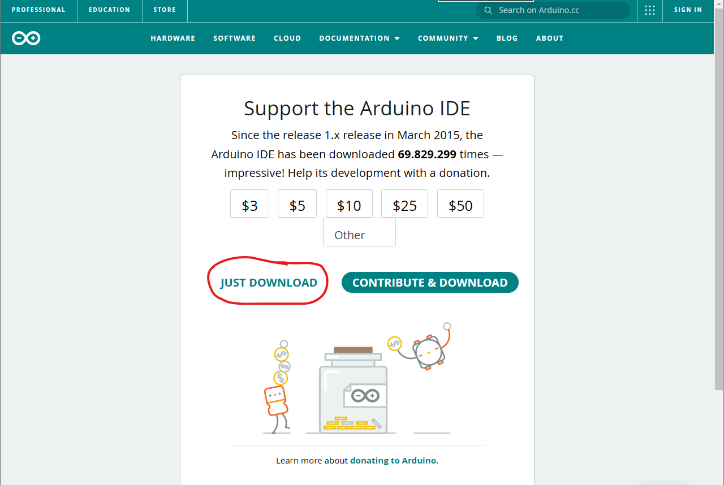Open the Blog page
The width and height of the screenshot is (724, 485).
(507, 38)
